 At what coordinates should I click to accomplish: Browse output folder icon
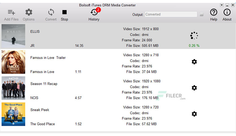(x=202, y=14)
